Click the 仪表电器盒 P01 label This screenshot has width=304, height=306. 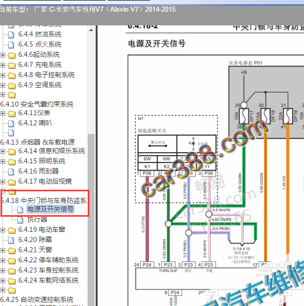click(x=246, y=63)
